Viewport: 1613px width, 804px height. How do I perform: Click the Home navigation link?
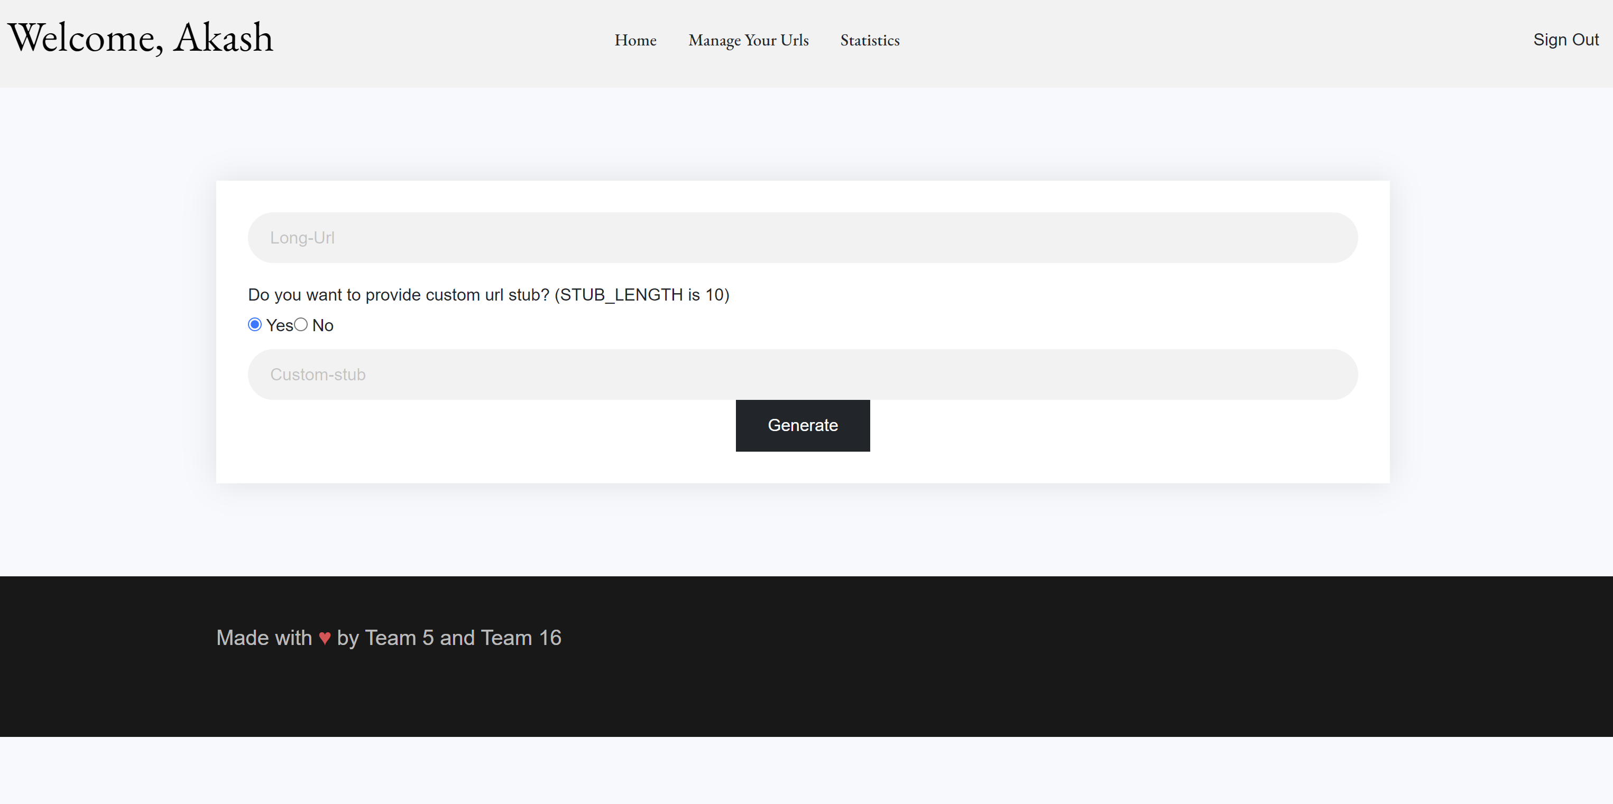[x=635, y=40]
